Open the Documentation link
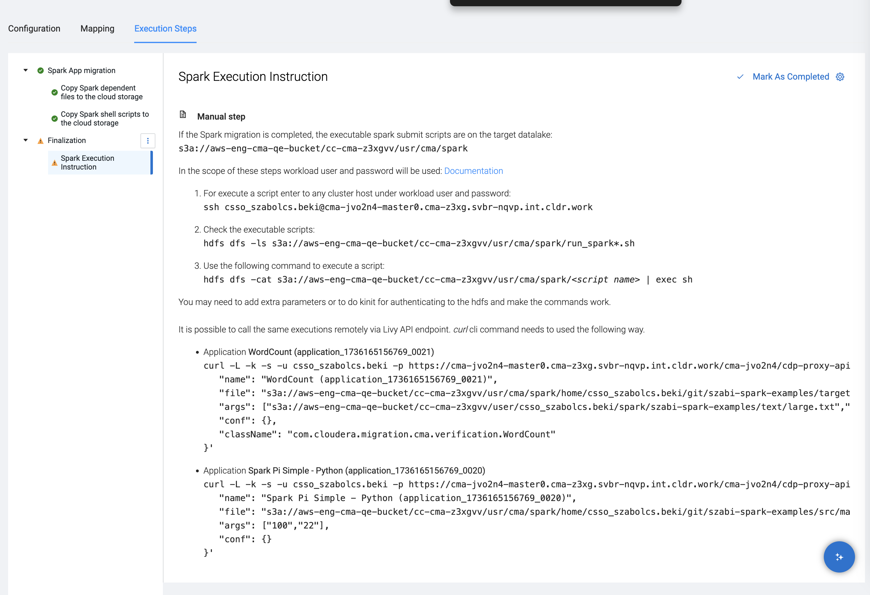Viewport: 870px width, 595px height. click(473, 171)
